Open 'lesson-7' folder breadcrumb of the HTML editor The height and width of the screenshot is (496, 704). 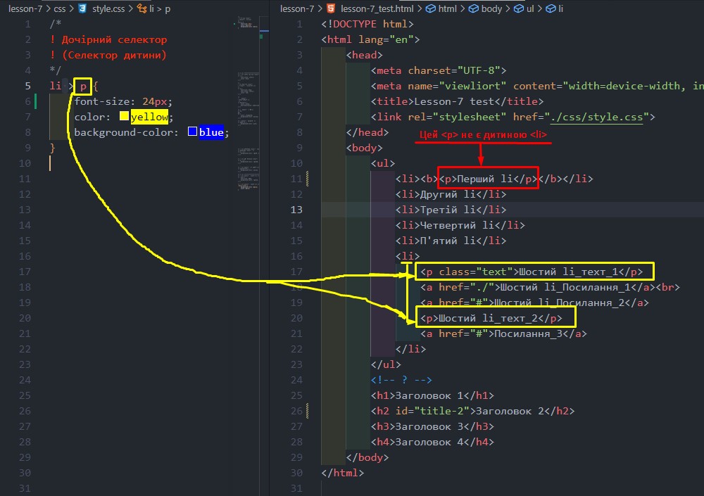coord(297,8)
